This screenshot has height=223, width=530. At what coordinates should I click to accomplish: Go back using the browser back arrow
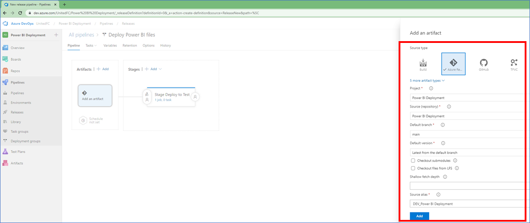click(5, 13)
